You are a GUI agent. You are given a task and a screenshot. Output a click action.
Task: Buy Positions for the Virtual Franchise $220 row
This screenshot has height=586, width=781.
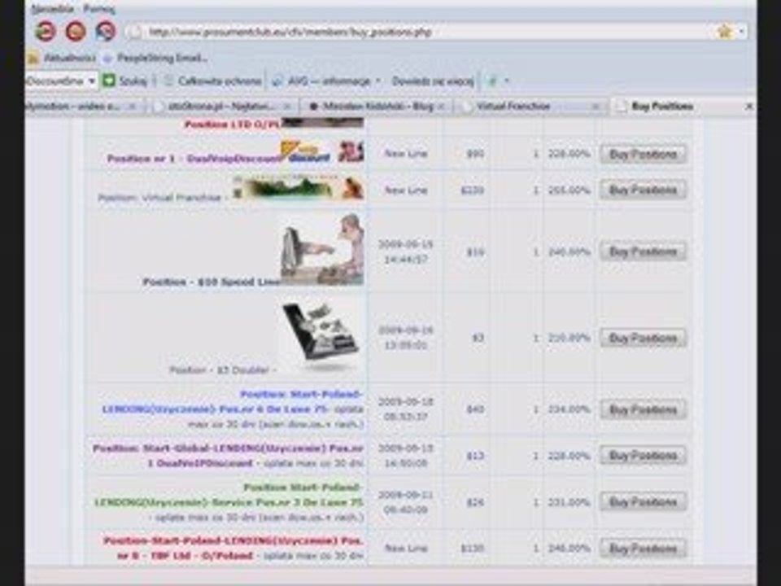point(643,190)
